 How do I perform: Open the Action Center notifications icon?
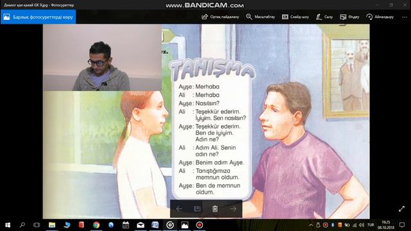click(x=402, y=225)
